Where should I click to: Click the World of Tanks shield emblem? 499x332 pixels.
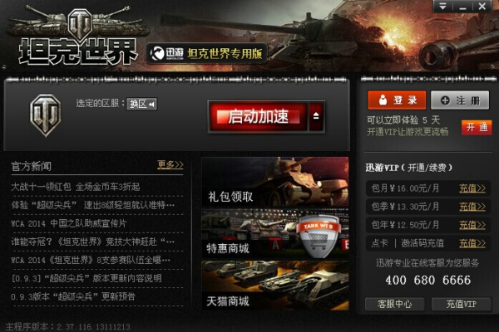[x=46, y=115]
